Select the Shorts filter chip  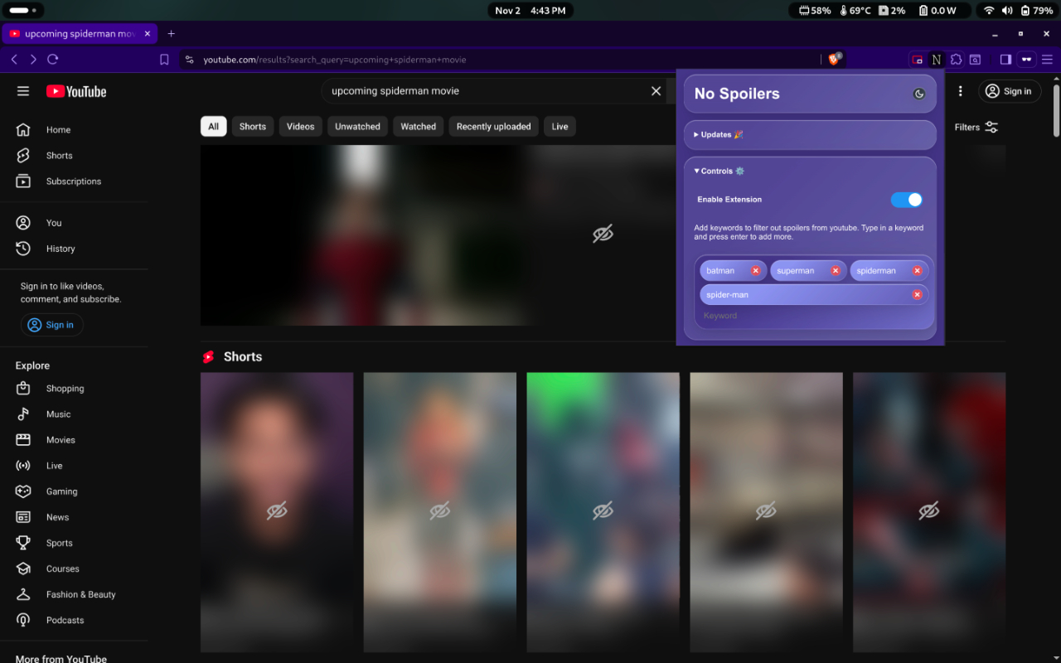[x=253, y=127]
